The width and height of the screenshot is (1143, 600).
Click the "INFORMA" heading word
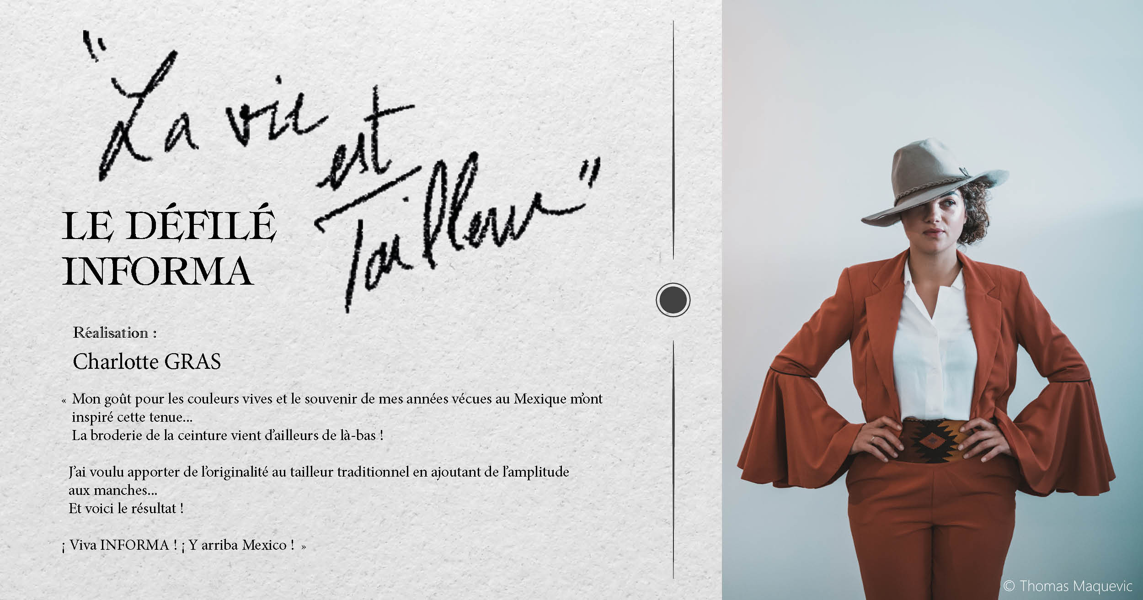tap(158, 271)
